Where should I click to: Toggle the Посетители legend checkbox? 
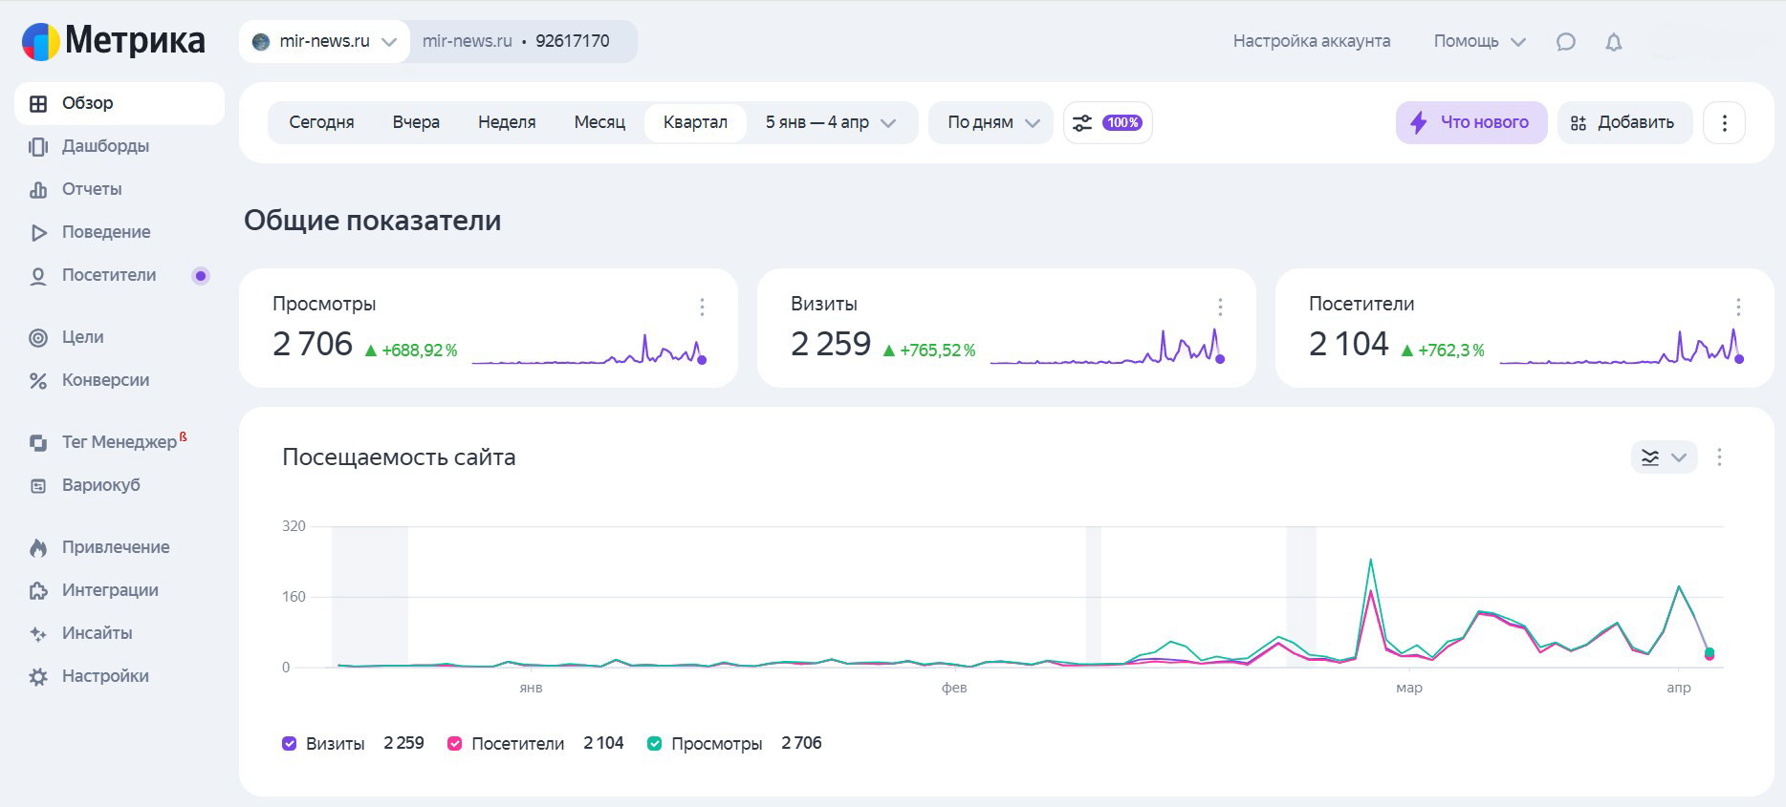(x=455, y=744)
